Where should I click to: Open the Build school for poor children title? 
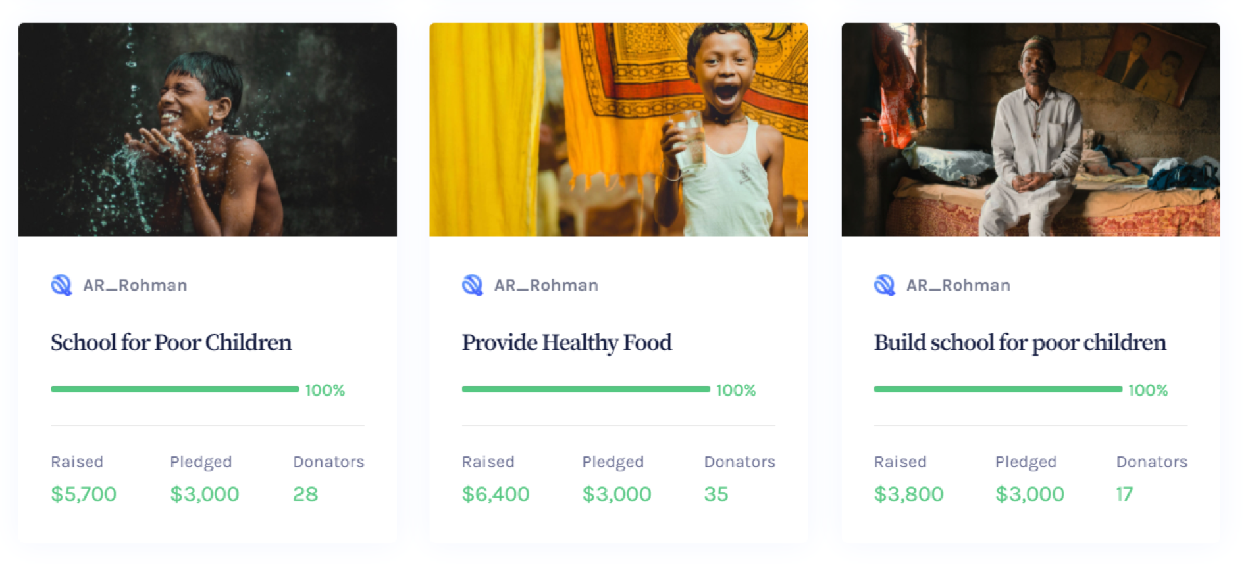1020,342
